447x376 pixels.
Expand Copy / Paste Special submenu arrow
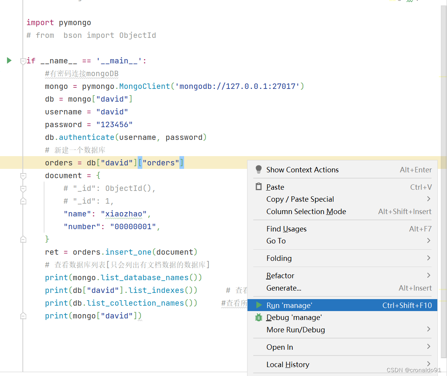[428, 199]
